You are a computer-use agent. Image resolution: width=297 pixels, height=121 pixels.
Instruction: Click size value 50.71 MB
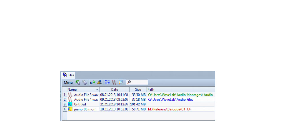139,109
